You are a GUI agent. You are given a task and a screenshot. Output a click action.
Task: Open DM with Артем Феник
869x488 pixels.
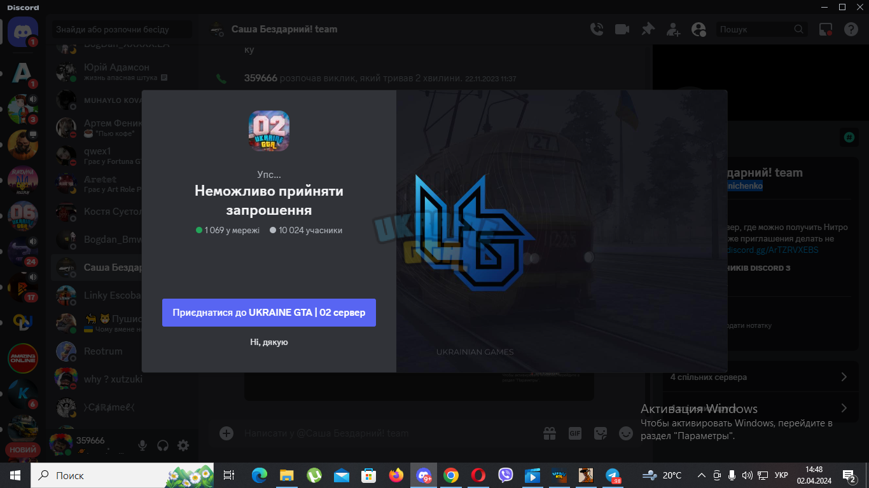[123, 128]
